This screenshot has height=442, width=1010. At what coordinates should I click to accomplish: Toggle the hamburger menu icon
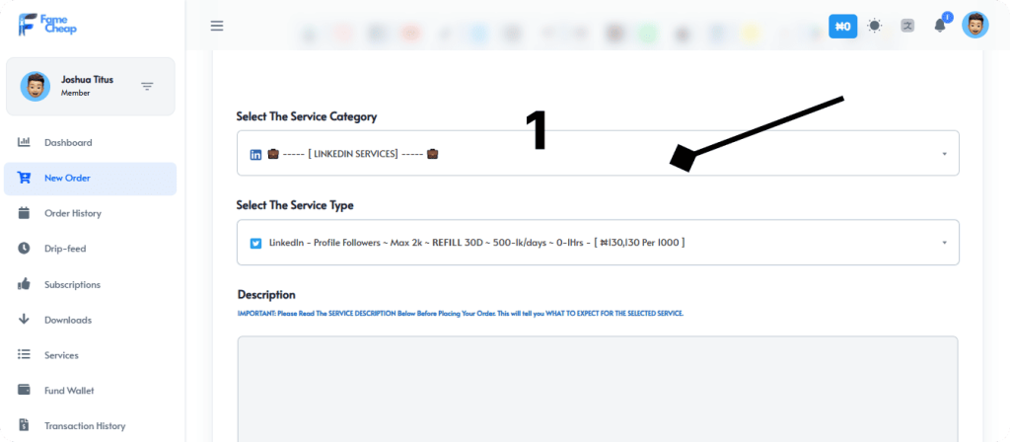click(217, 26)
